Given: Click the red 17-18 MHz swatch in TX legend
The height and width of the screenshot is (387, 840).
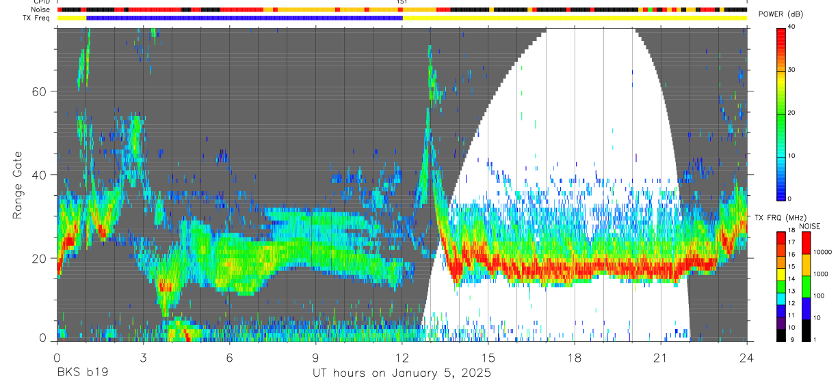Looking at the screenshot, I should tap(780, 236).
